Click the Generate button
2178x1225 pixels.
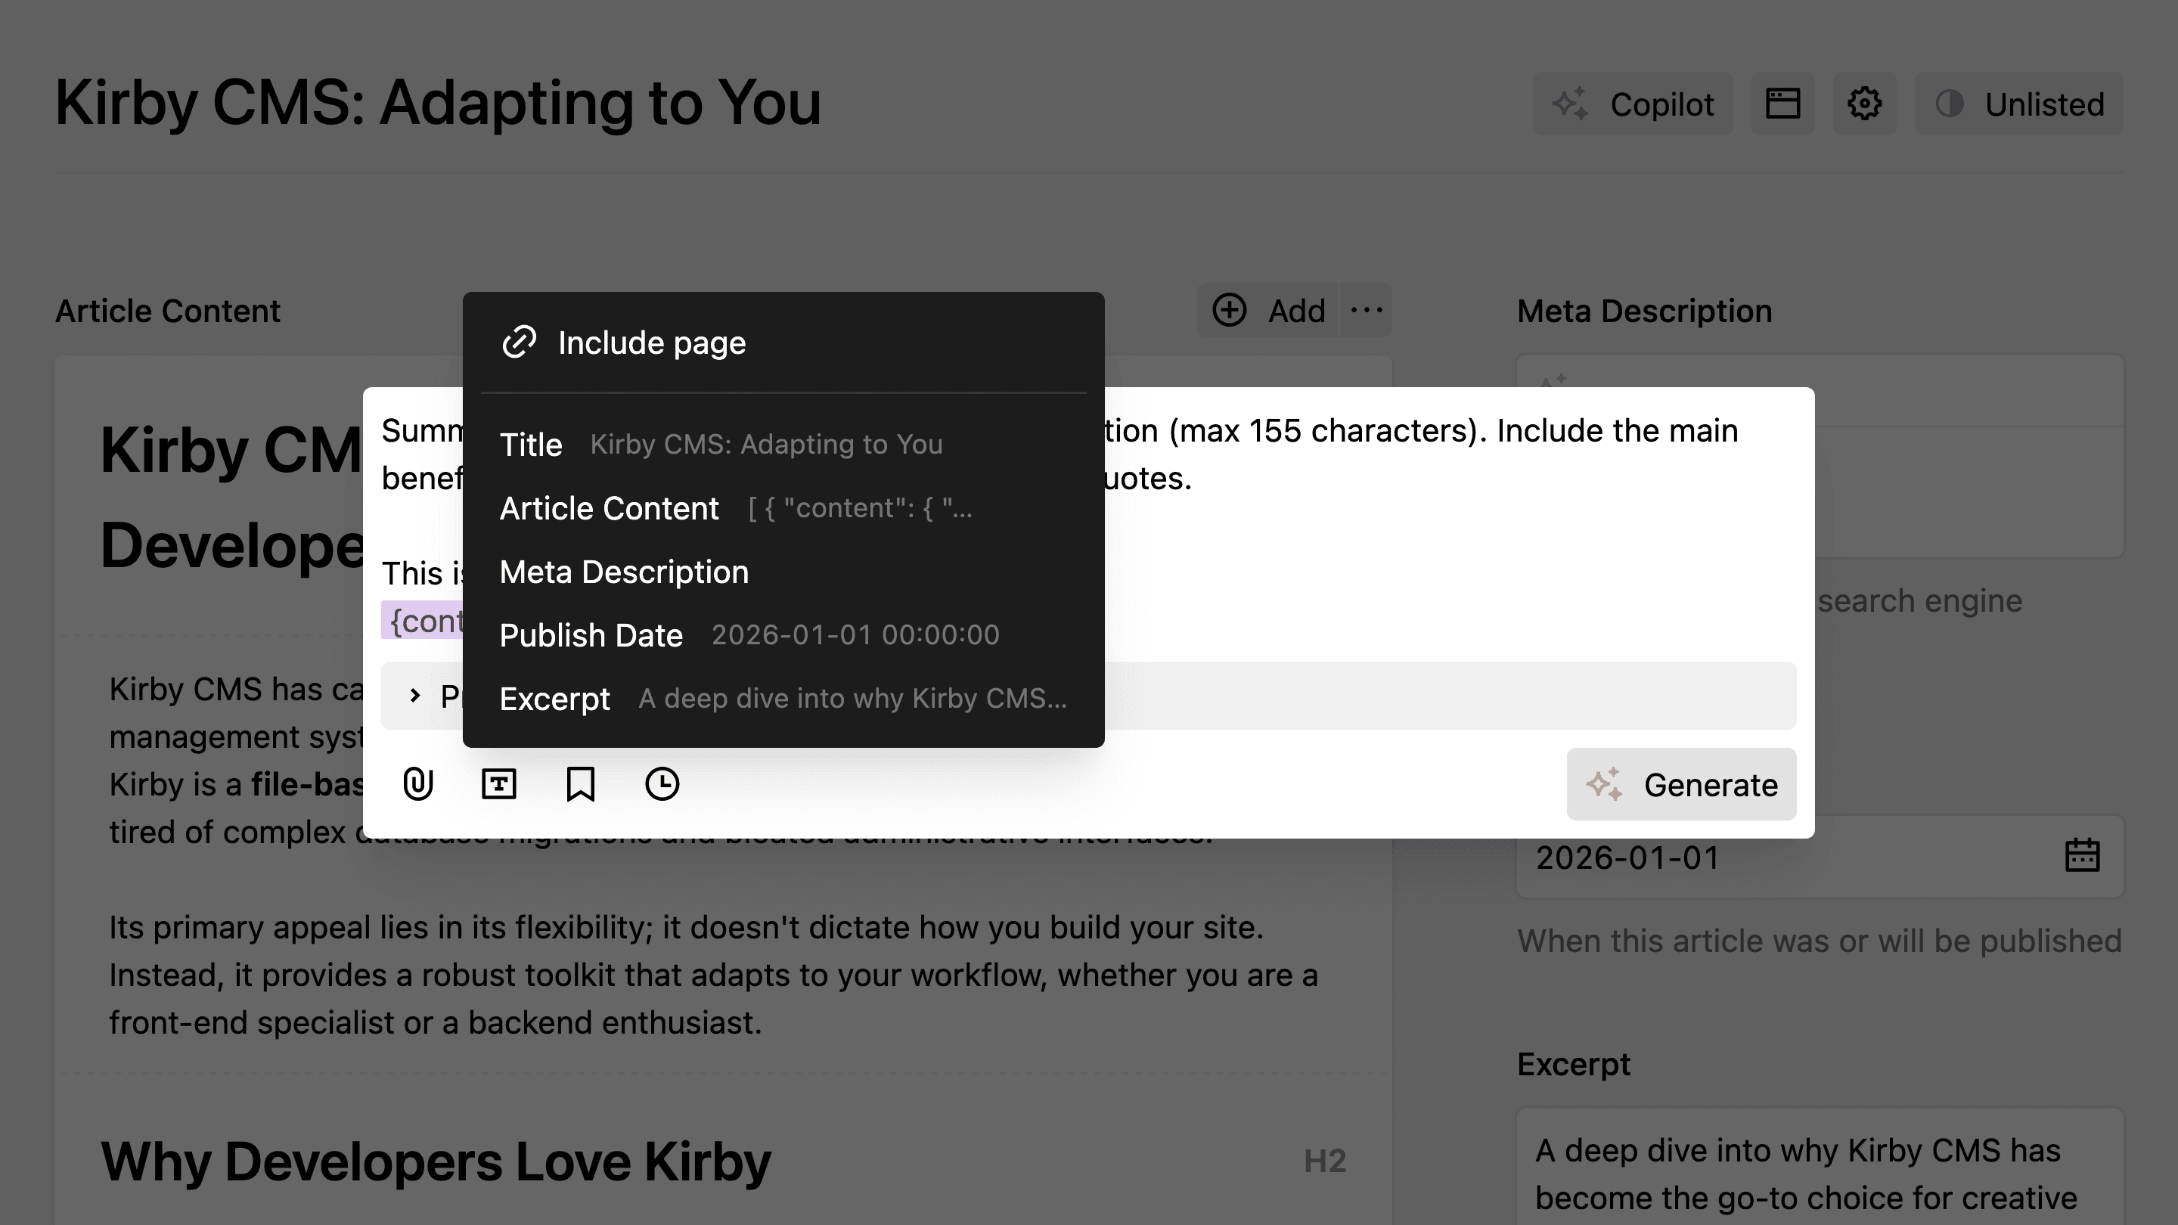tap(1681, 785)
